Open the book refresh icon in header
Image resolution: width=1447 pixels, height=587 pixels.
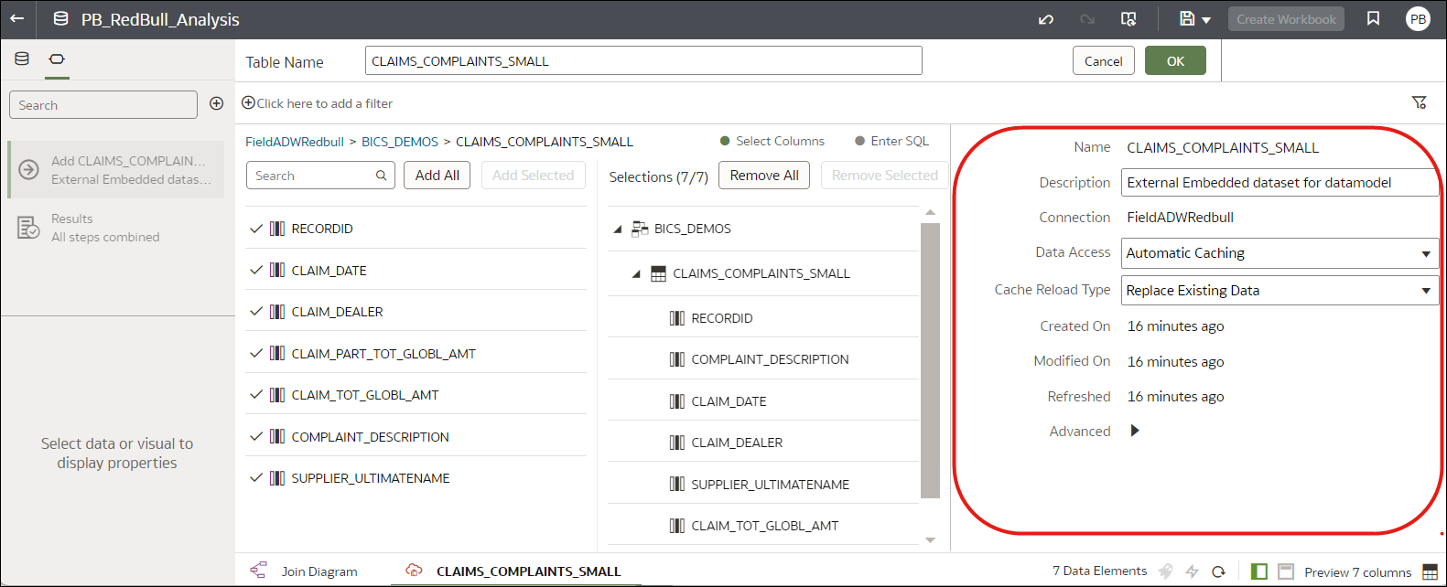pyautogui.click(x=1128, y=19)
